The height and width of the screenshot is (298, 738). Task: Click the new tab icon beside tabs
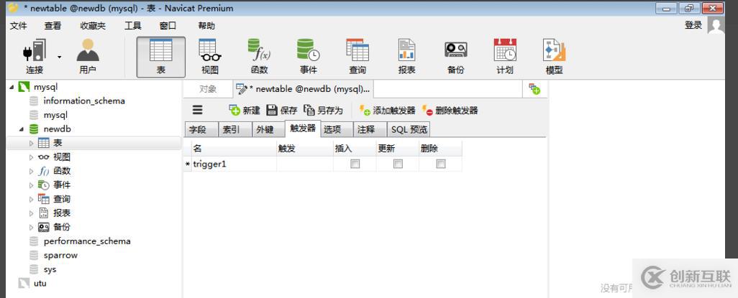[x=534, y=89]
